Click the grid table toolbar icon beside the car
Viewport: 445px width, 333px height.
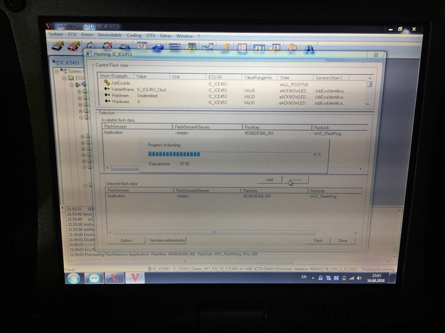click(x=175, y=47)
